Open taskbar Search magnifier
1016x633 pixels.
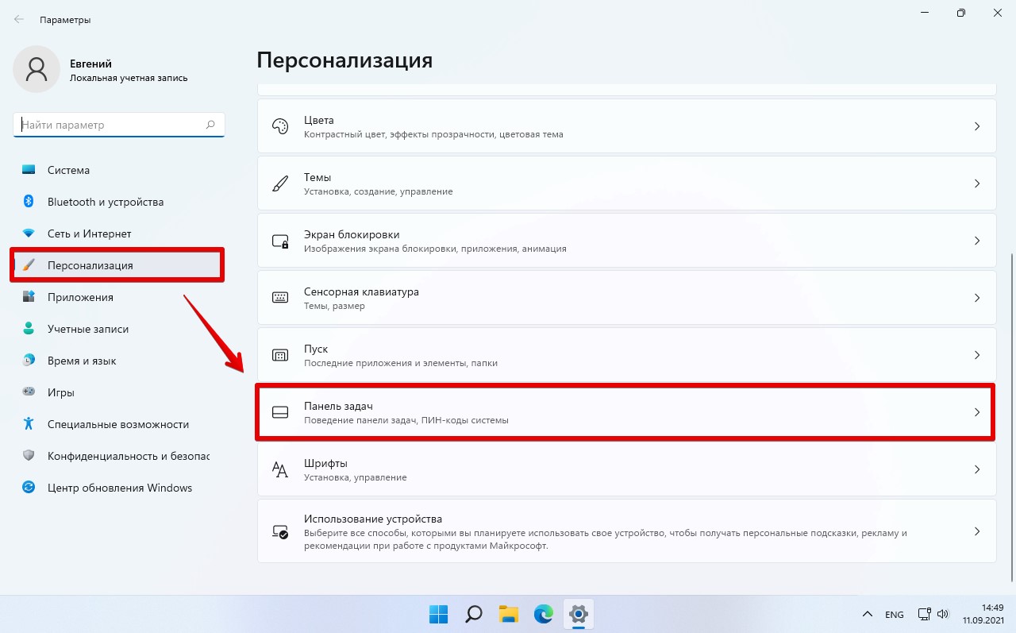click(474, 613)
